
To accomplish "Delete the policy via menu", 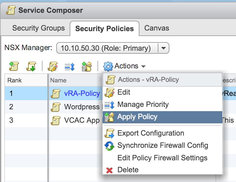I will [x=128, y=170].
